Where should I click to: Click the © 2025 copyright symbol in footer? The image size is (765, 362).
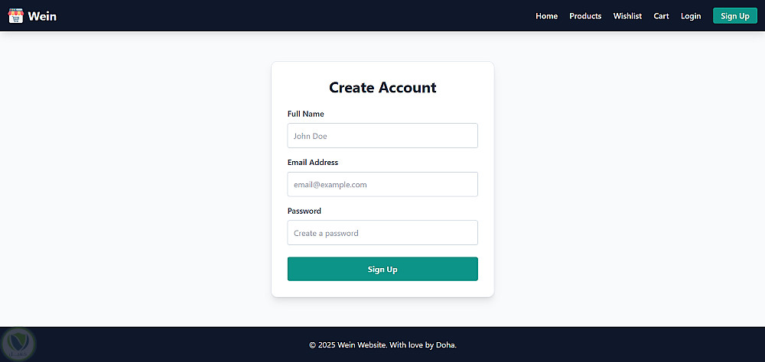pyautogui.click(x=313, y=345)
